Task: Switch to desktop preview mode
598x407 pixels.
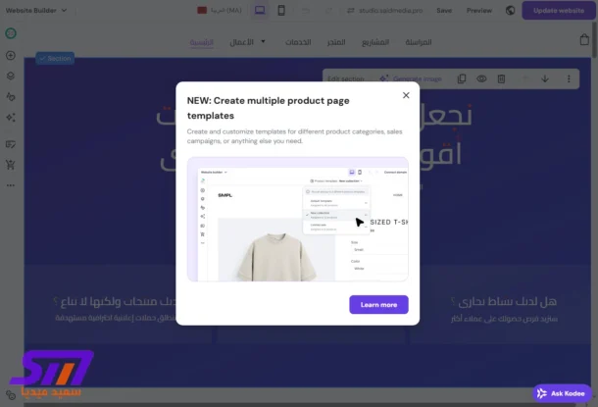Action: (x=260, y=11)
